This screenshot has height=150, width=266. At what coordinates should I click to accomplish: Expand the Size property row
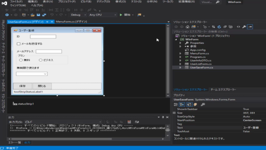tap(174, 113)
